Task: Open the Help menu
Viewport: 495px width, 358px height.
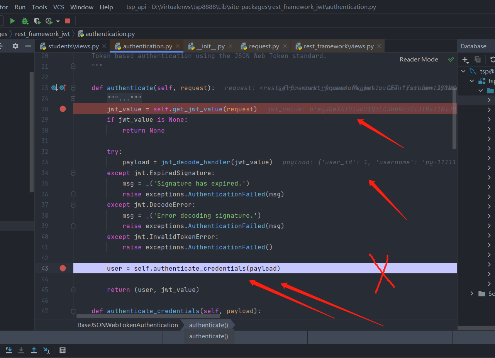Action: tap(106, 7)
